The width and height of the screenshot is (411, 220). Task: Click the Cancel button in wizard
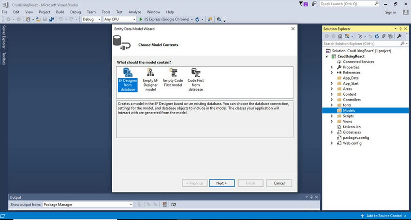pyautogui.click(x=279, y=183)
